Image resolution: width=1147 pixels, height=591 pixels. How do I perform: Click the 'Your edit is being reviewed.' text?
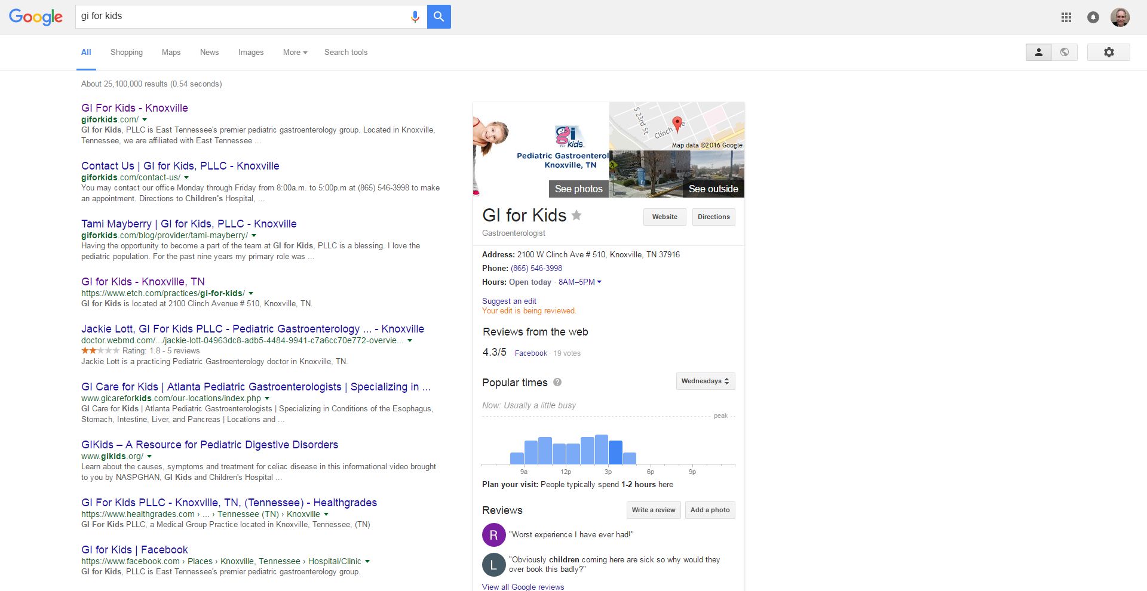529,311
